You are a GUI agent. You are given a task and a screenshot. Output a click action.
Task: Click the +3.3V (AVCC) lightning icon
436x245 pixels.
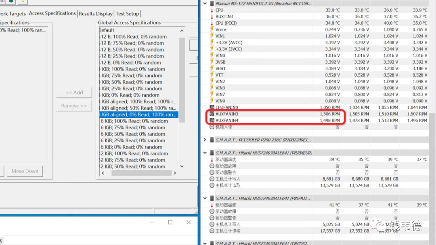coord(212,42)
